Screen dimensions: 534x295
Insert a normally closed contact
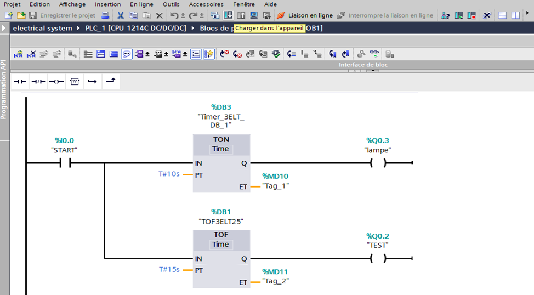point(38,82)
